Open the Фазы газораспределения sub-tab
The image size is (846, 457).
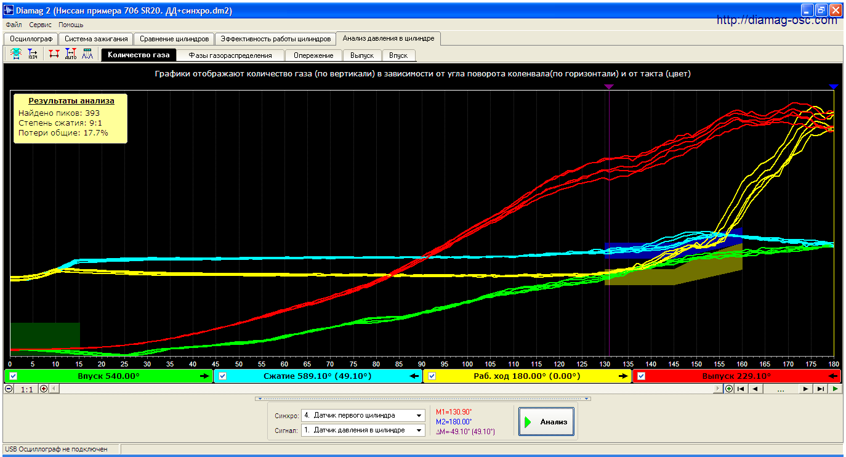230,55
